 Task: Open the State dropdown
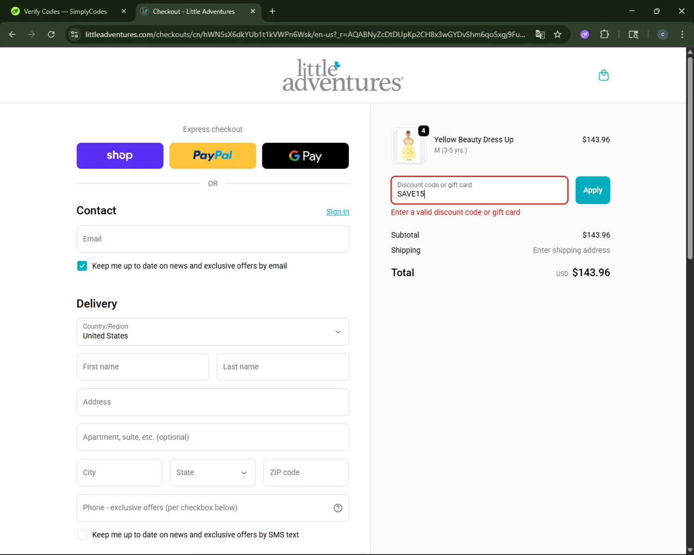(x=212, y=472)
